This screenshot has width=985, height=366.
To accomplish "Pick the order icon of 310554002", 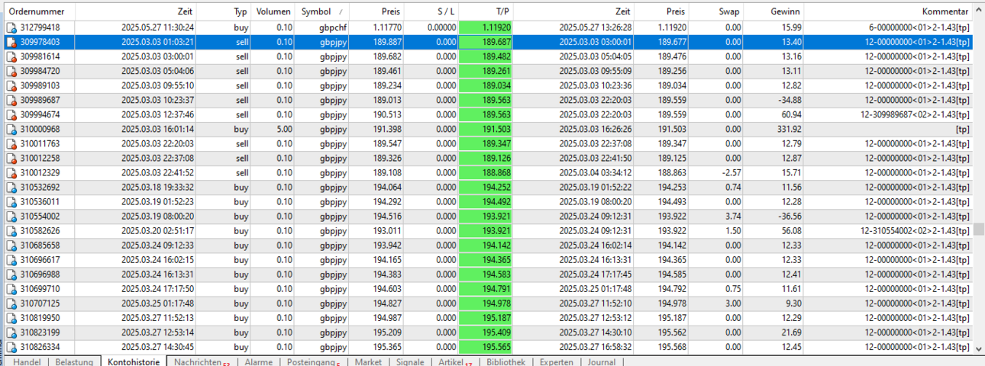I will coord(11,216).
